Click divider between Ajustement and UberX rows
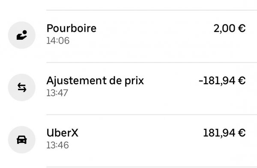257x168 pixels. tap(152, 115)
